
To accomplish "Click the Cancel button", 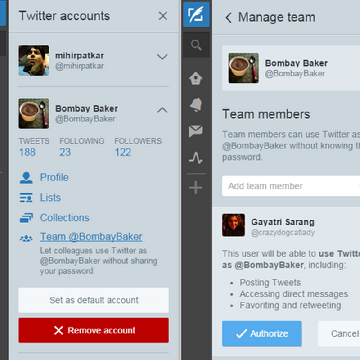I will (x=339, y=333).
